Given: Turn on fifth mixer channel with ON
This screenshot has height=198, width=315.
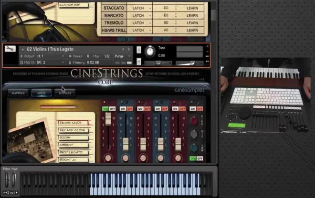Looking at the screenshot, I should tap(175, 109).
